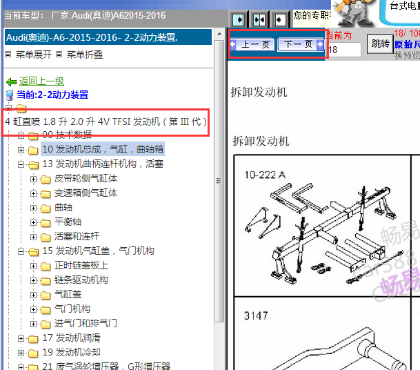Select 10 发动机总成，气缸，曲轴箱 tree item
The image size is (420, 370).
[103, 149]
